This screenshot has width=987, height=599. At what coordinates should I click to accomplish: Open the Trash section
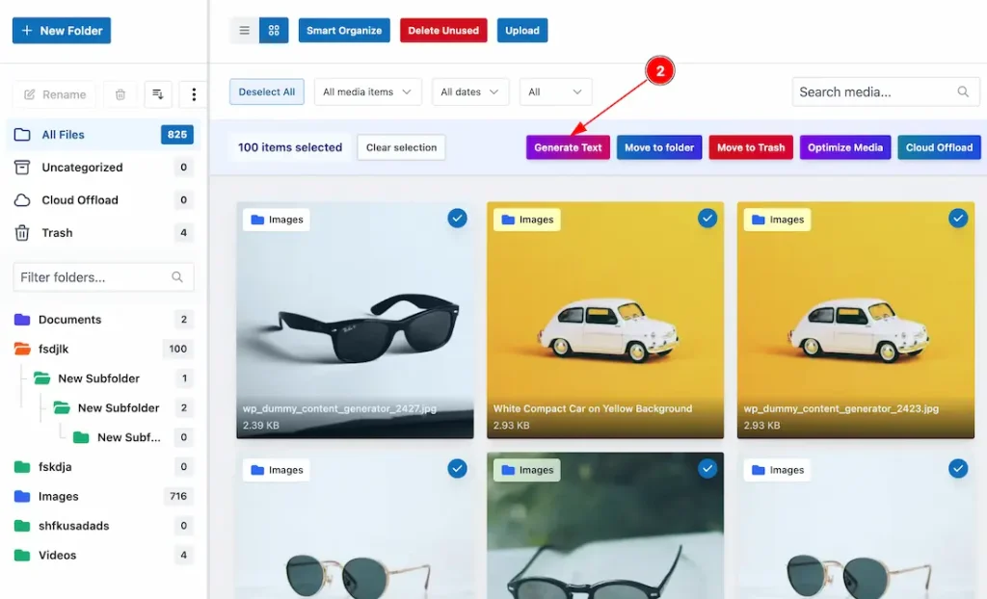pyautogui.click(x=103, y=233)
